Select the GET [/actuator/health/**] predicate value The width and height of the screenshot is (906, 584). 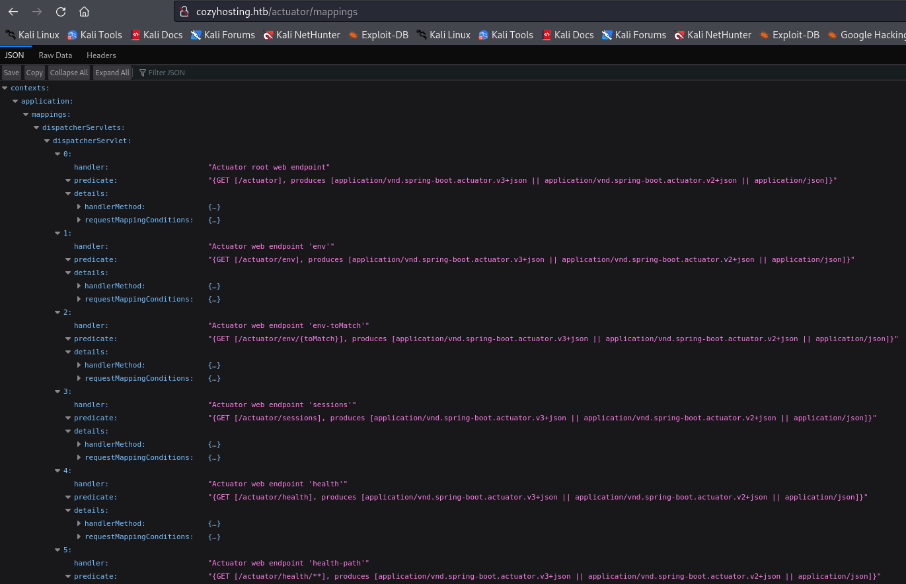545,576
